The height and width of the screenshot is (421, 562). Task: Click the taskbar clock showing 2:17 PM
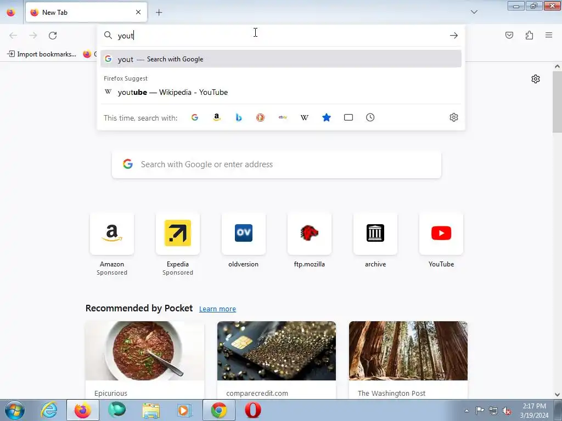pos(534,411)
